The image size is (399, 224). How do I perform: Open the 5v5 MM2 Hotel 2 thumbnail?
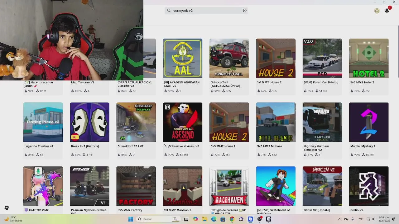click(x=369, y=58)
